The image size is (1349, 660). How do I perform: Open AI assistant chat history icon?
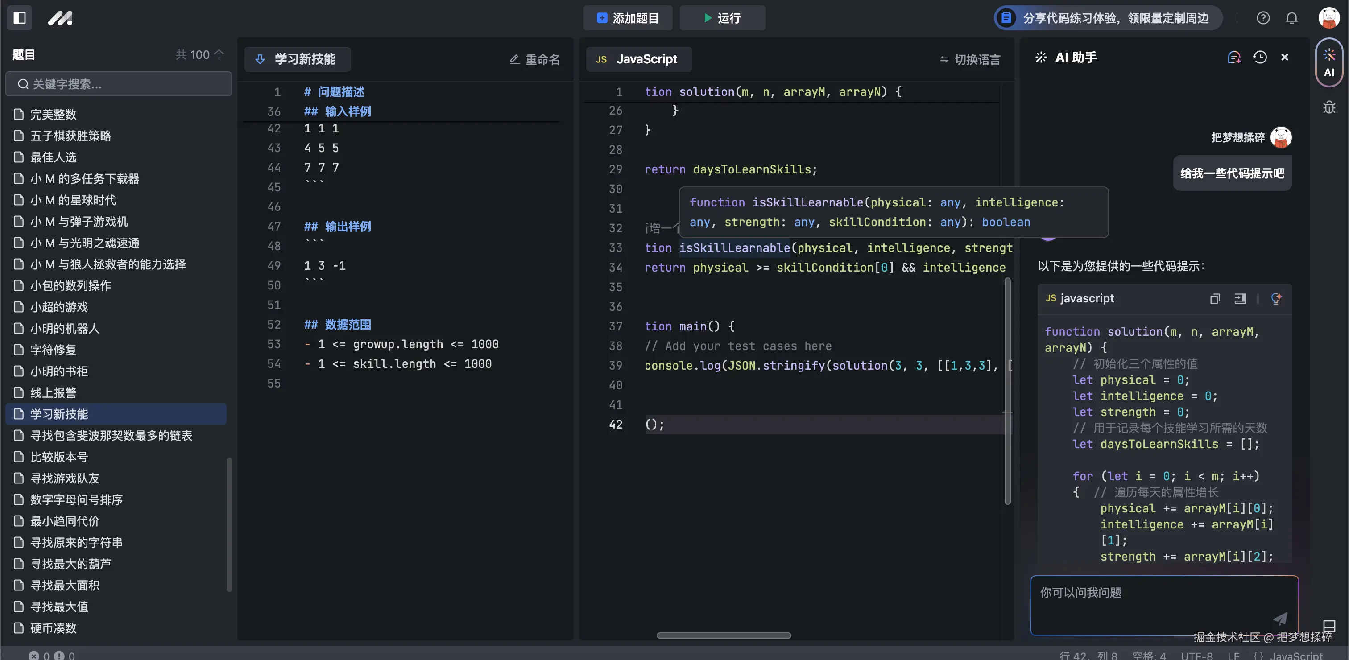pos(1259,58)
